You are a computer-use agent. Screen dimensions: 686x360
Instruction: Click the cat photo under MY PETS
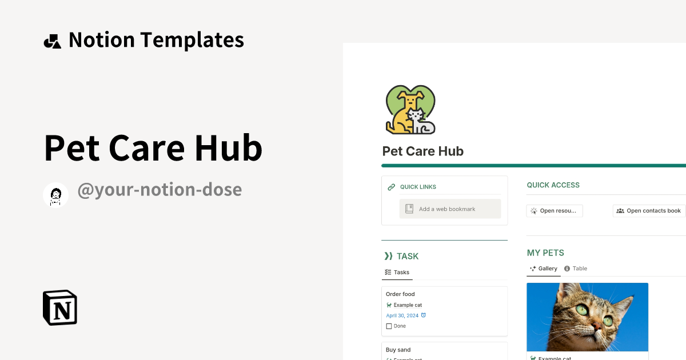587,317
